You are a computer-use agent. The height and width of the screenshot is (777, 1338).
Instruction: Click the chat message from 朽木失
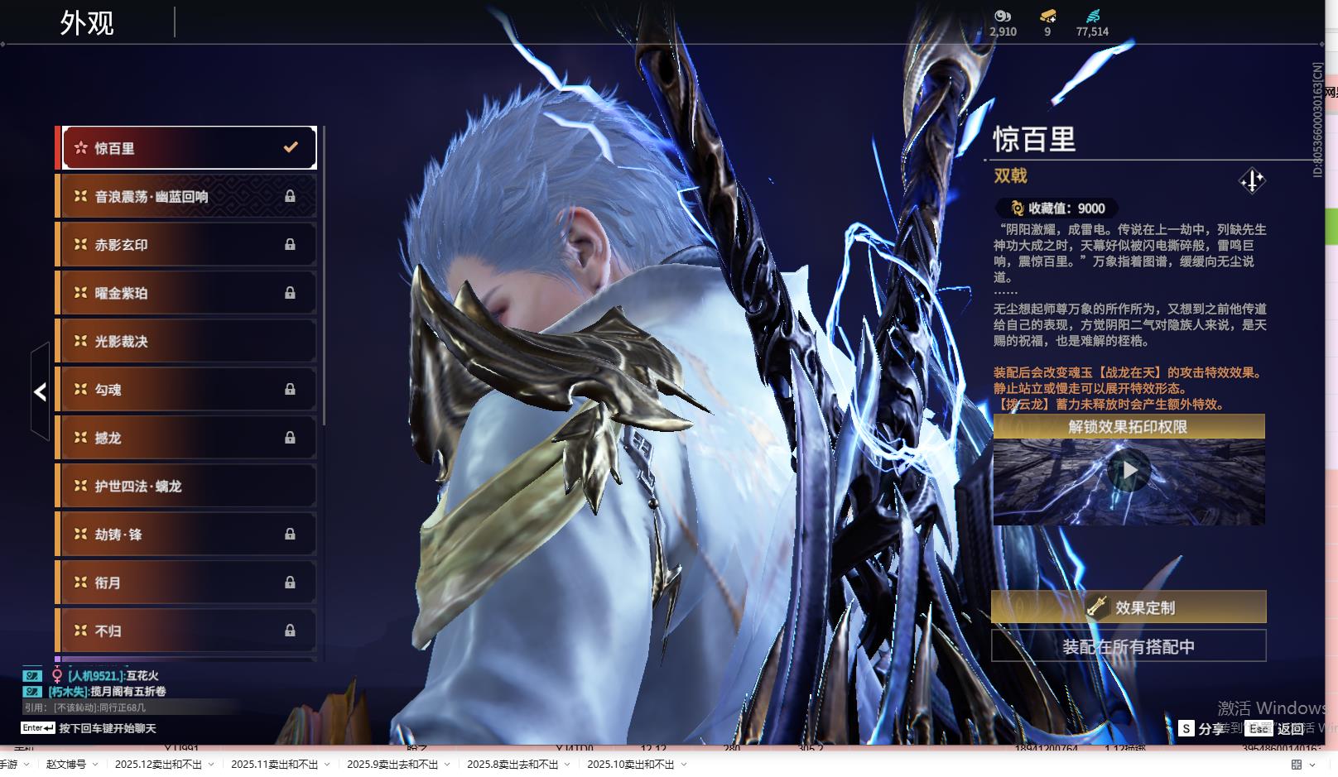point(107,691)
